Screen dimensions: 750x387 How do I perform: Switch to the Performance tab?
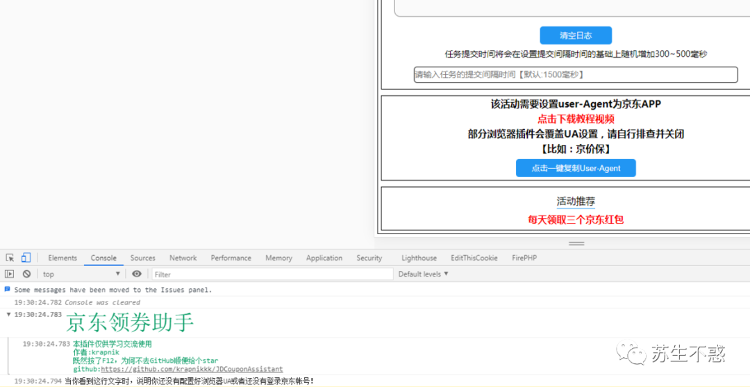(x=231, y=258)
